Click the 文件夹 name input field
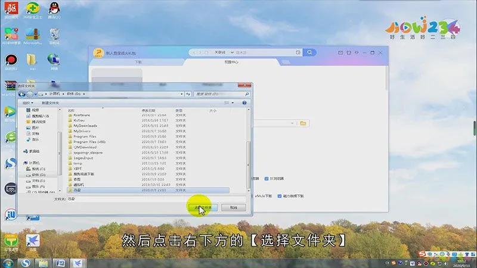Image resolution: width=477 pixels, height=268 pixels. click(156, 199)
